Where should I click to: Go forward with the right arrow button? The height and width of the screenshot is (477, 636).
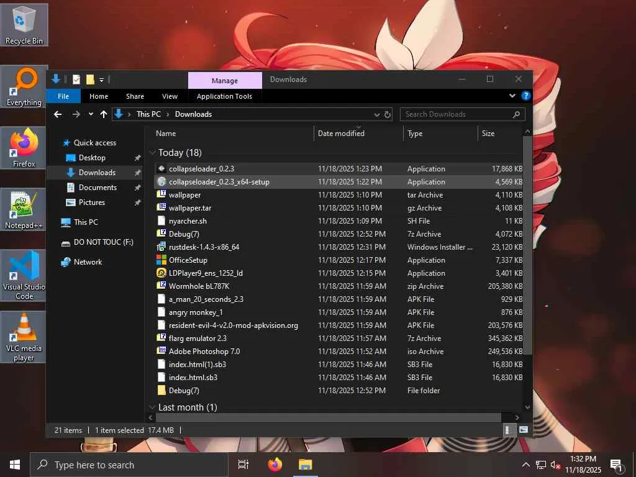pyautogui.click(x=76, y=114)
